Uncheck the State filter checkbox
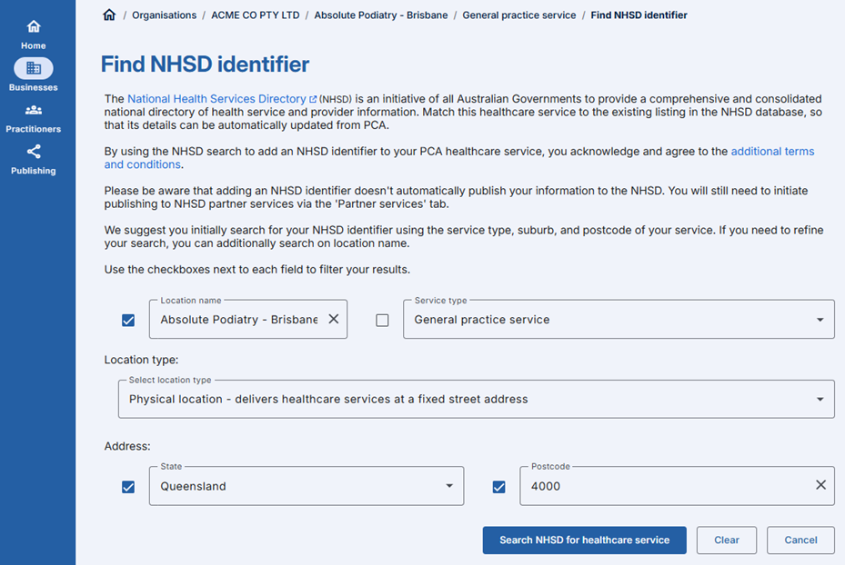 click(x=128, y=486)
